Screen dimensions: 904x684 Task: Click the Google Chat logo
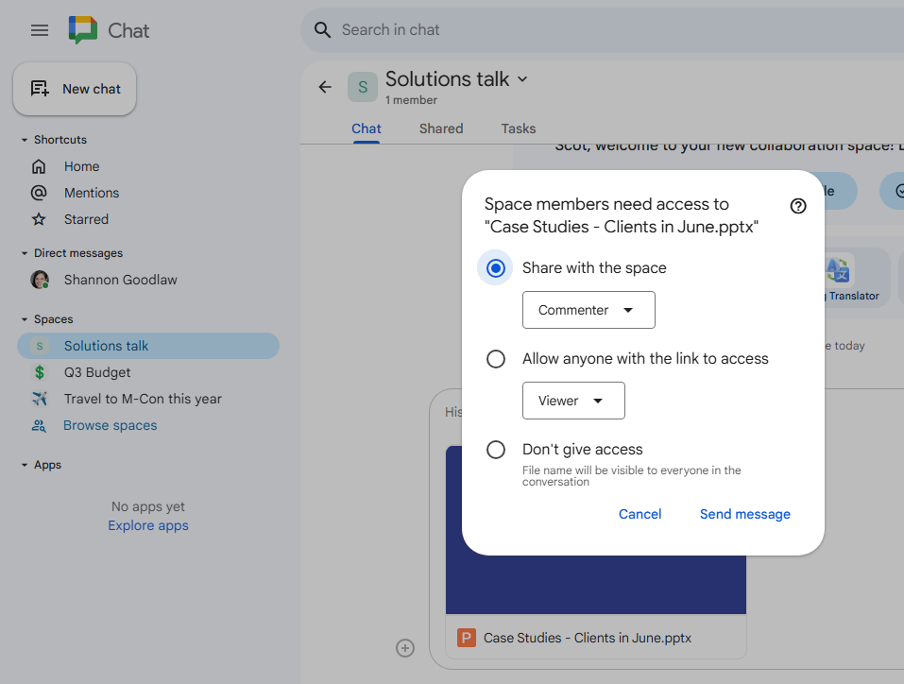click(83, 30)
